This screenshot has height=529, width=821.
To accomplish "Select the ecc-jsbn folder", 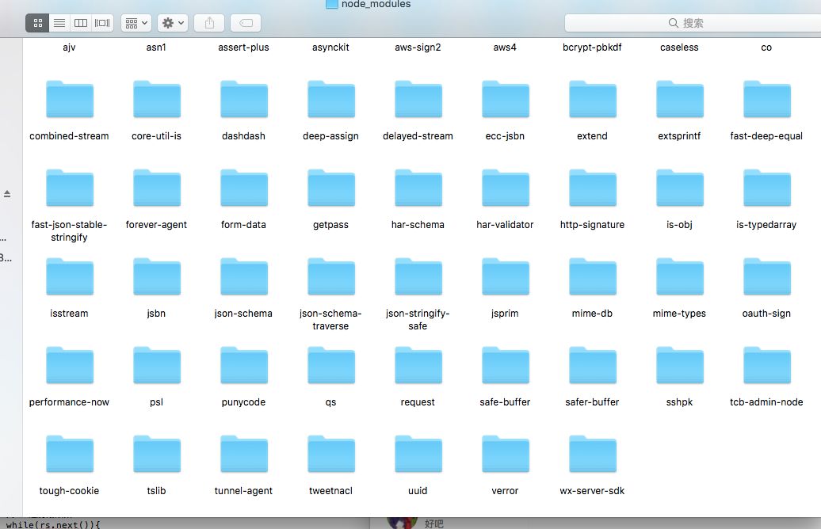I will tap(506, 99).
